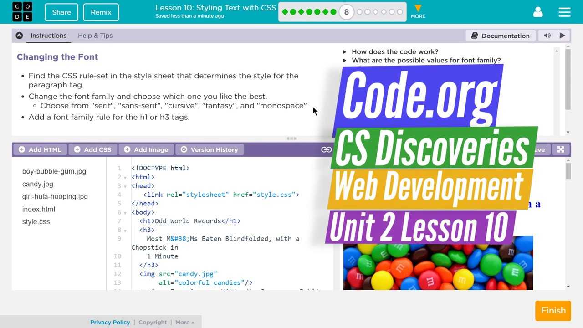Viewport: 583px width, 328px height.
Task: Open candy.jpg in the file list
Action: pyautogui.click(x=38, y=184)
